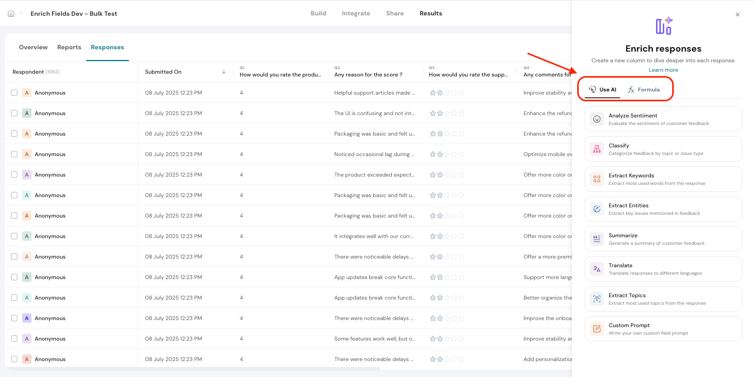Select the last visible respondent row checkbox
The image size is (755, 378).
[x=14, y=359]
